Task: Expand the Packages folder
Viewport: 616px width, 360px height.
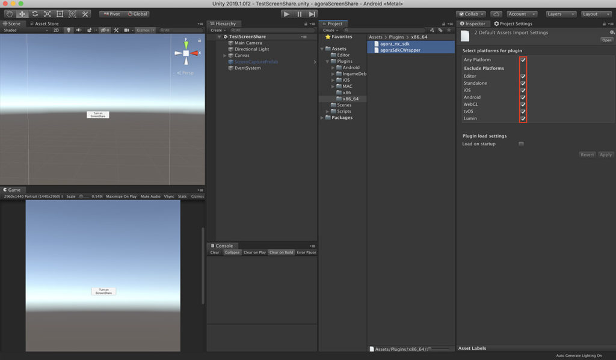Action: [322, 118]
